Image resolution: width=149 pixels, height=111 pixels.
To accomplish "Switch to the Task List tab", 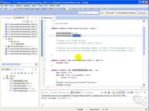I will tap(19, 70).
